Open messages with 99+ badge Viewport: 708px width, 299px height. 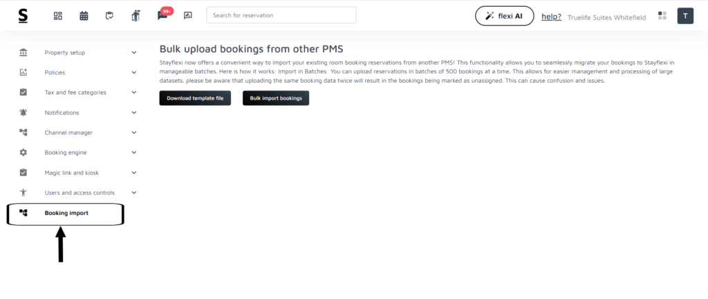(162, 15)
